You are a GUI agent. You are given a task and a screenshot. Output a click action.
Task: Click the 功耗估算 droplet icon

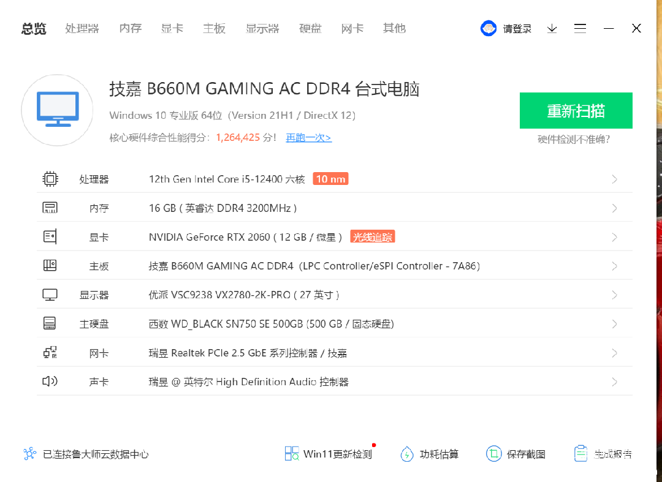407,454
